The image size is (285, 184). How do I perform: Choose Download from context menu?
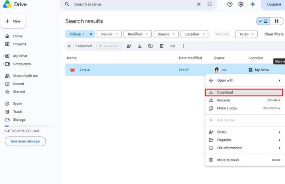(x=244, y=92)
